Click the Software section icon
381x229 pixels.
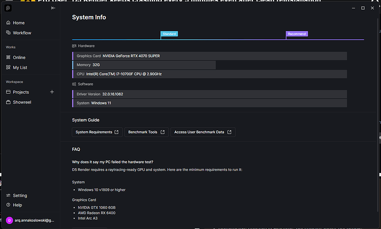[74, 84]
